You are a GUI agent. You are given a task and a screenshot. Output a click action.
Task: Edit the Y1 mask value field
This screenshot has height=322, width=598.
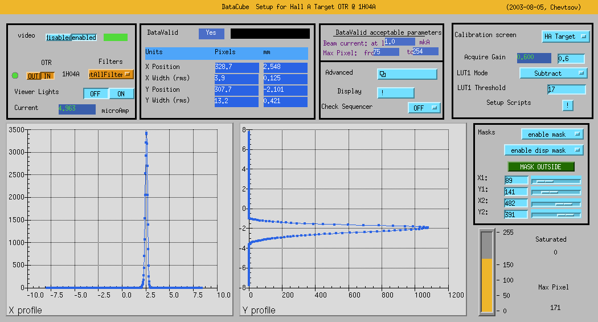pyautogui.click(x=516, y=191)
